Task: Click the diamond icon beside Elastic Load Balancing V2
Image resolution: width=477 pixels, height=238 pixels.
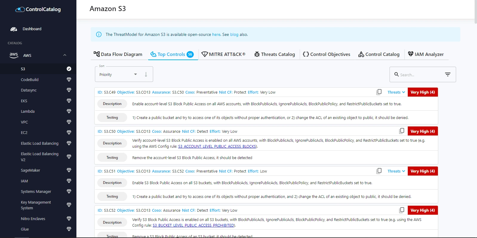Action: point(69,157)
